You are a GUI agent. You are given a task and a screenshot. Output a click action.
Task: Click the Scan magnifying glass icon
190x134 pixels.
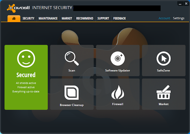click(x=72, y=58)
